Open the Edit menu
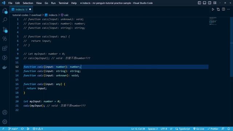 tap(17, 3)
